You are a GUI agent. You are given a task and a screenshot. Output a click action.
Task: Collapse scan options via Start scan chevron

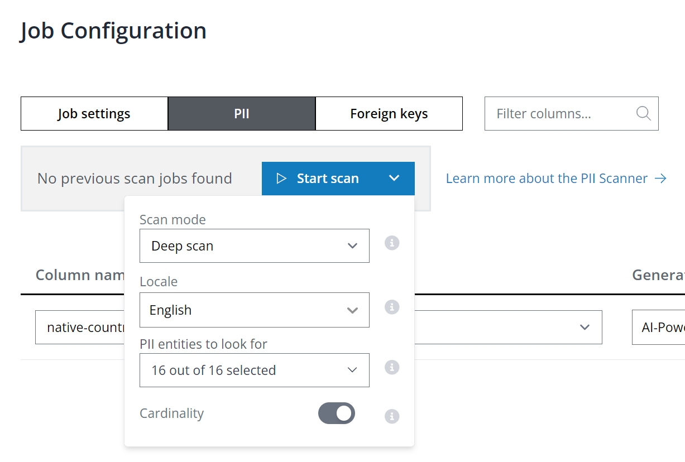pyautogui.click(x=394, y=179)
